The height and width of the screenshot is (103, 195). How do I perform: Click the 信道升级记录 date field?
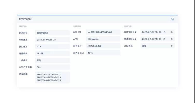pos(158,39)
